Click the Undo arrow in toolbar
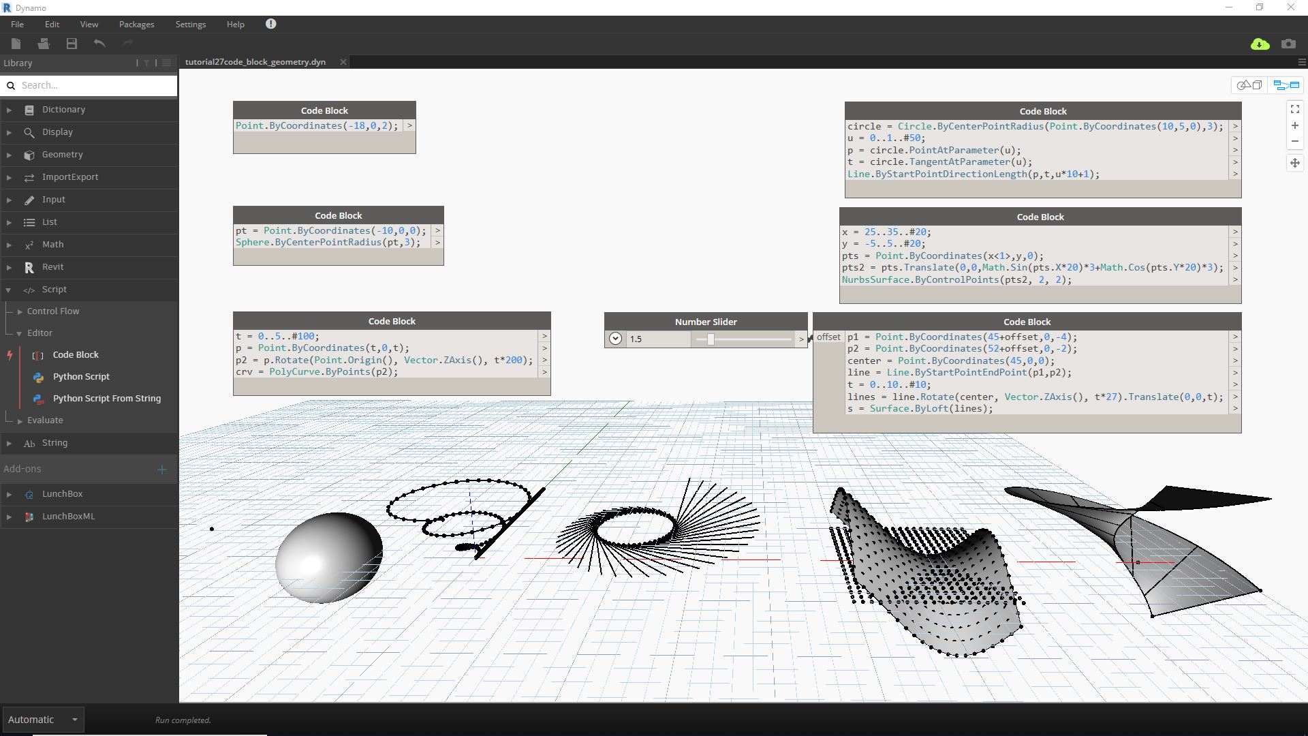 pos(99,44)
